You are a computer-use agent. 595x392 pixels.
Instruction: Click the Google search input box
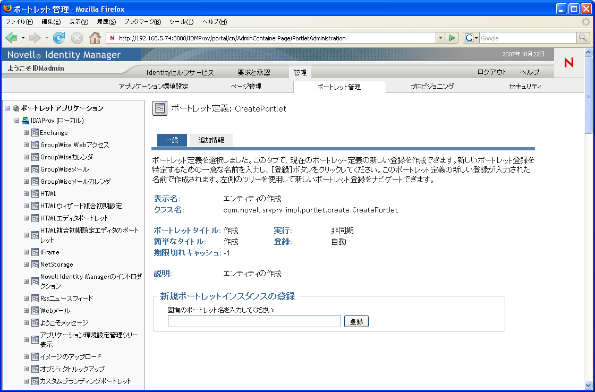pyautogui.click(x=528, y=38)
